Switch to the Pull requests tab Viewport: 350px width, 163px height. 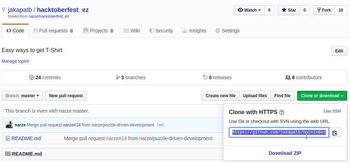pos(53,31)
